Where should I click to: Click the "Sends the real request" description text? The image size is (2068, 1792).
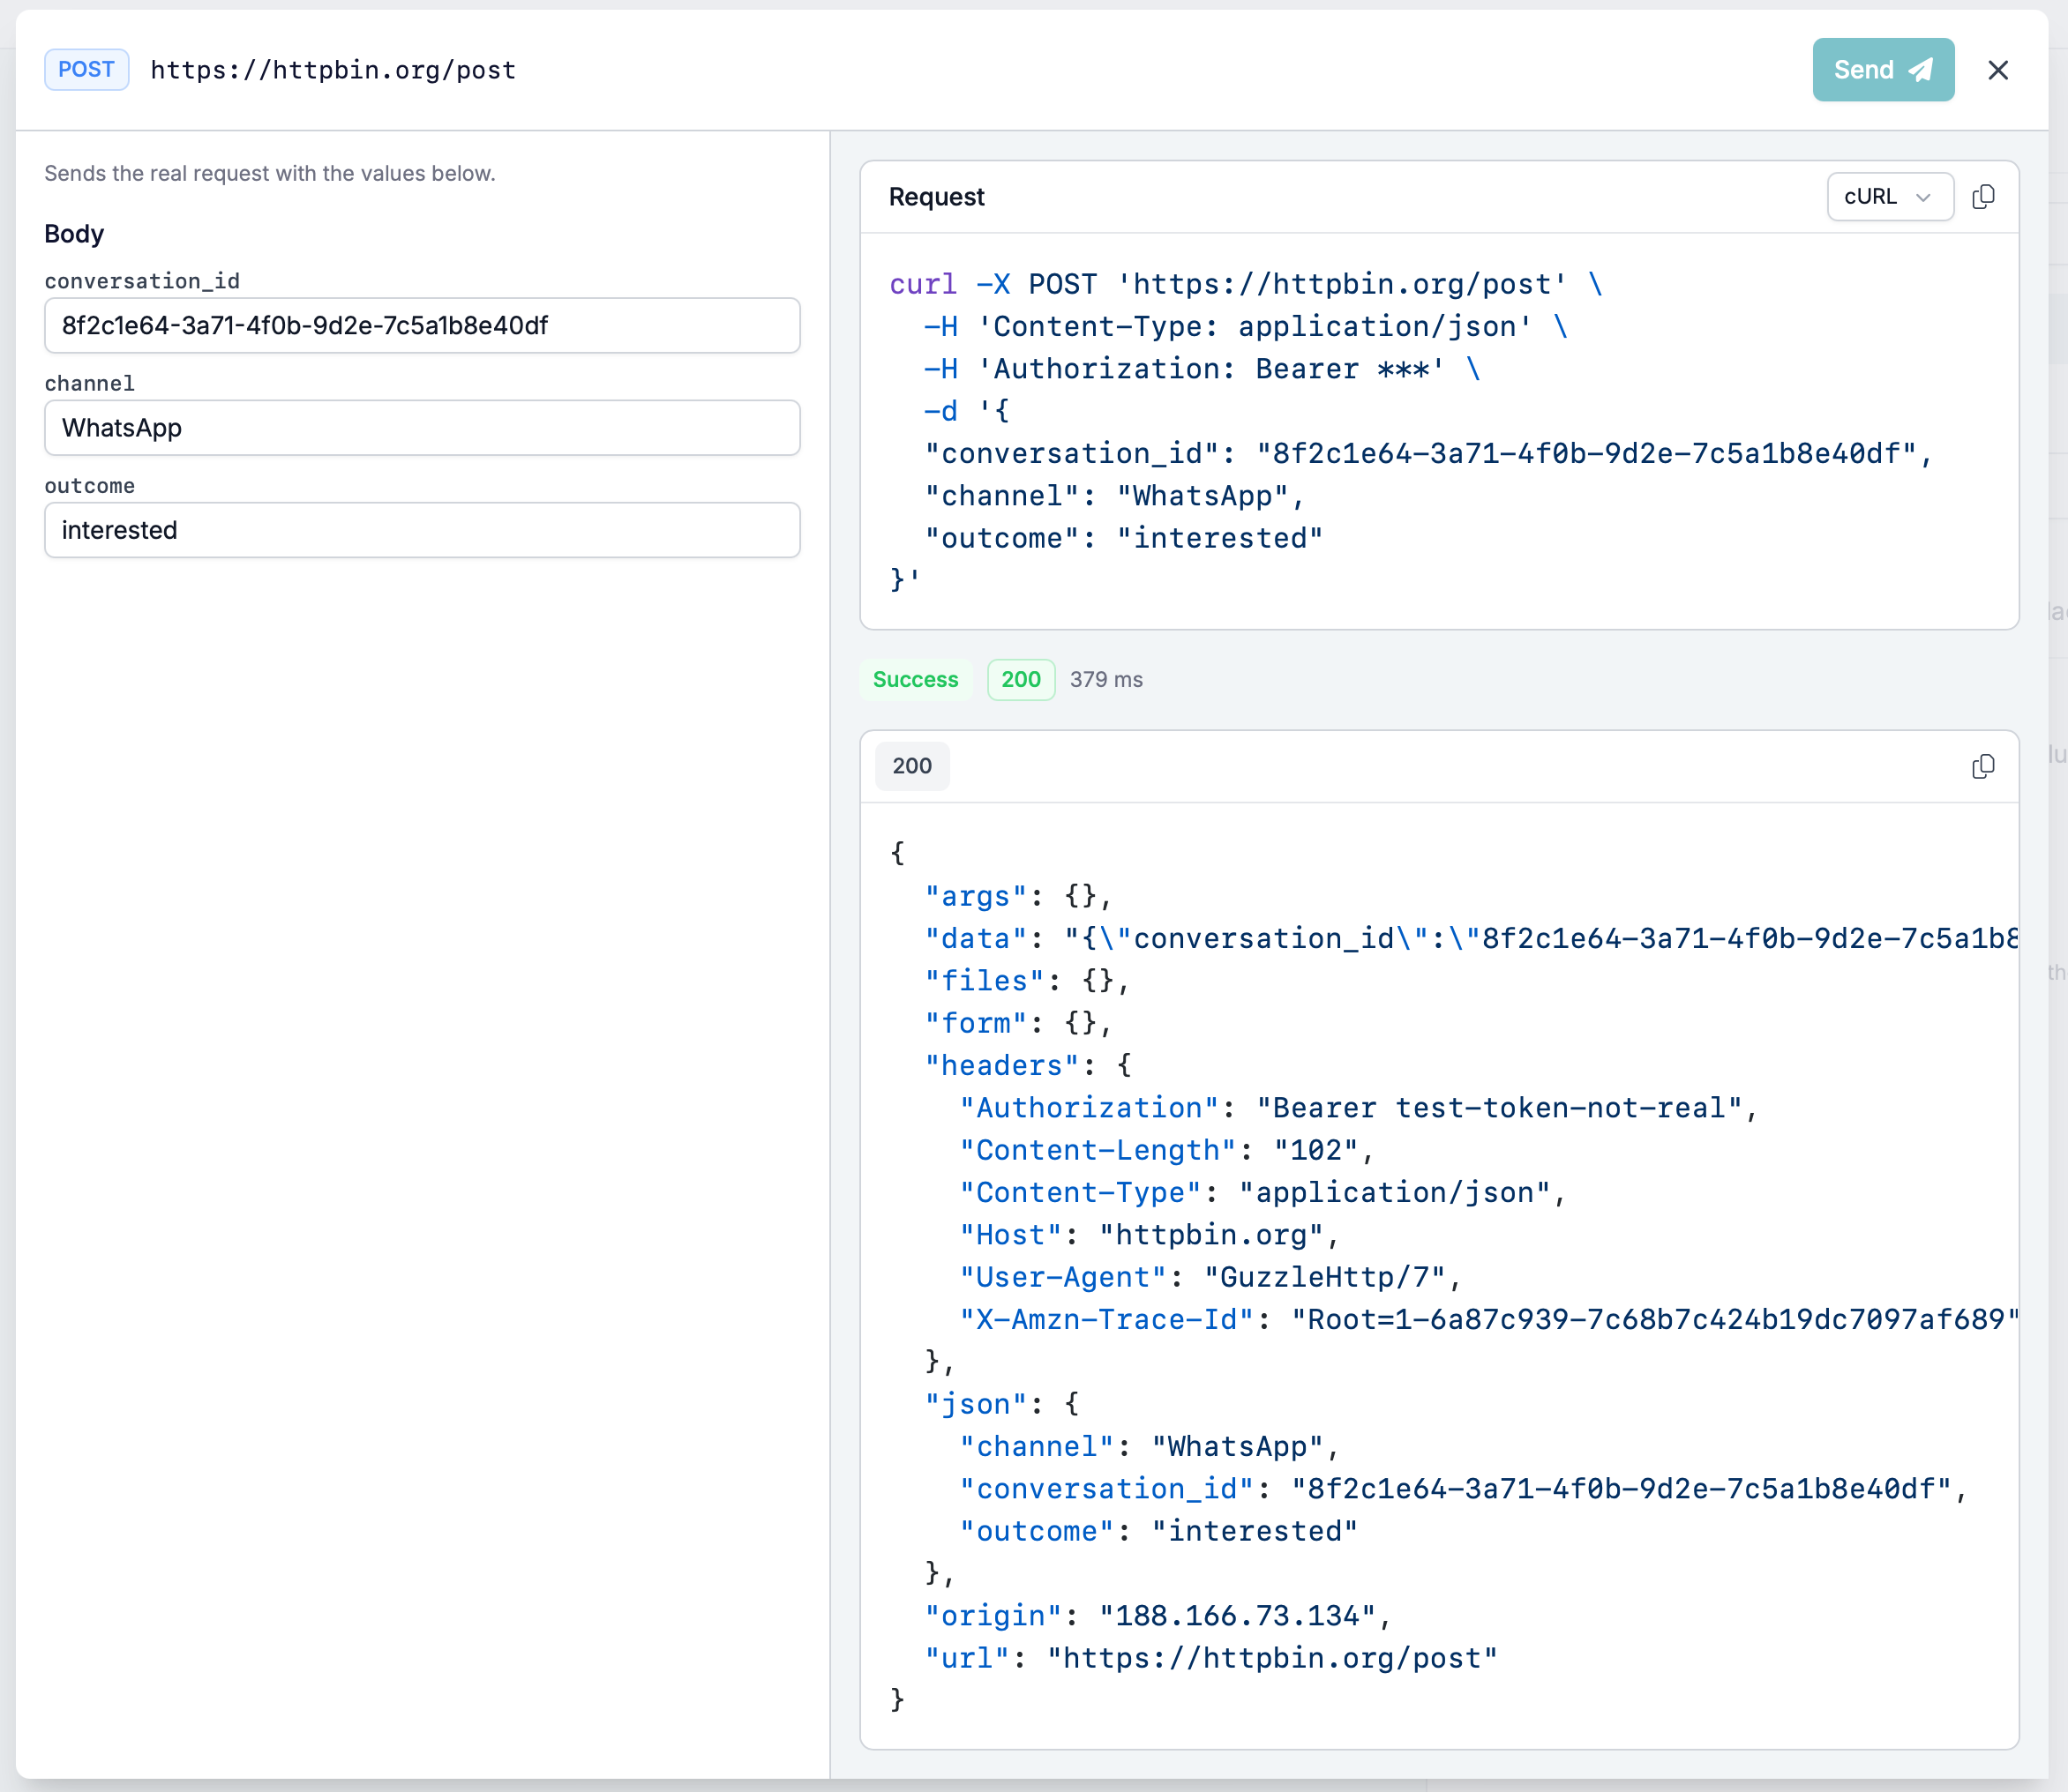click(x=269, y=174)
